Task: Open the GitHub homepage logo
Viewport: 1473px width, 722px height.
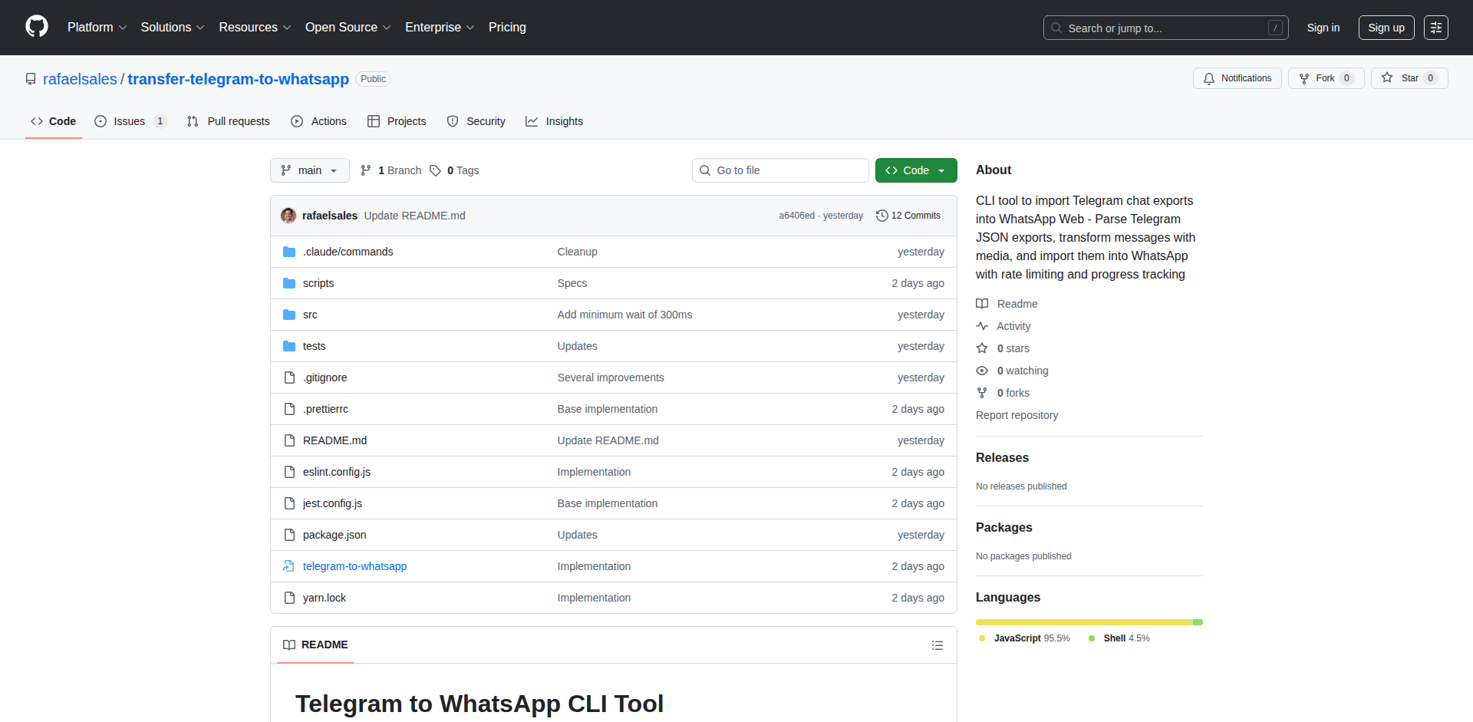Action: click(37, 27)
